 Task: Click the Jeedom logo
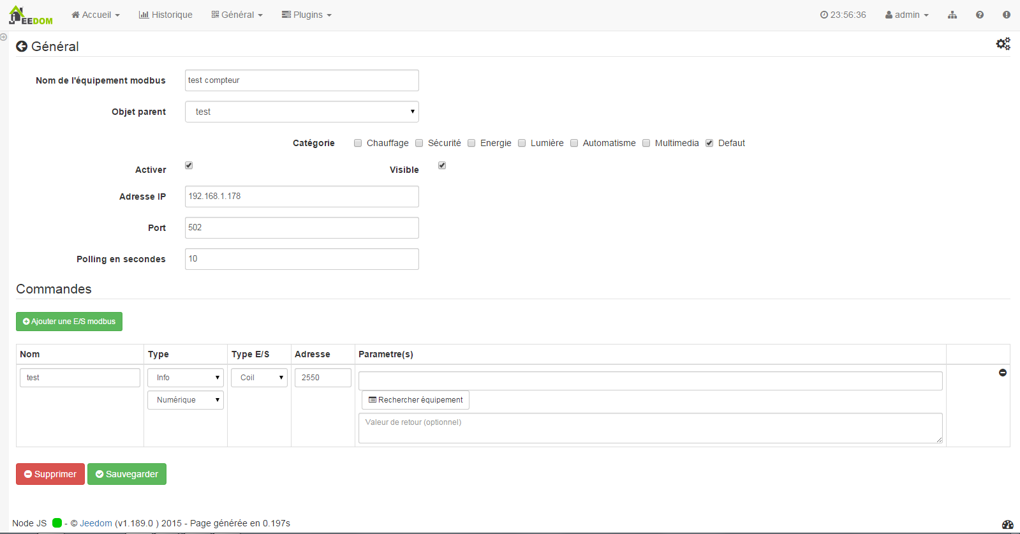pyautogui.click(x=31, y=15)
